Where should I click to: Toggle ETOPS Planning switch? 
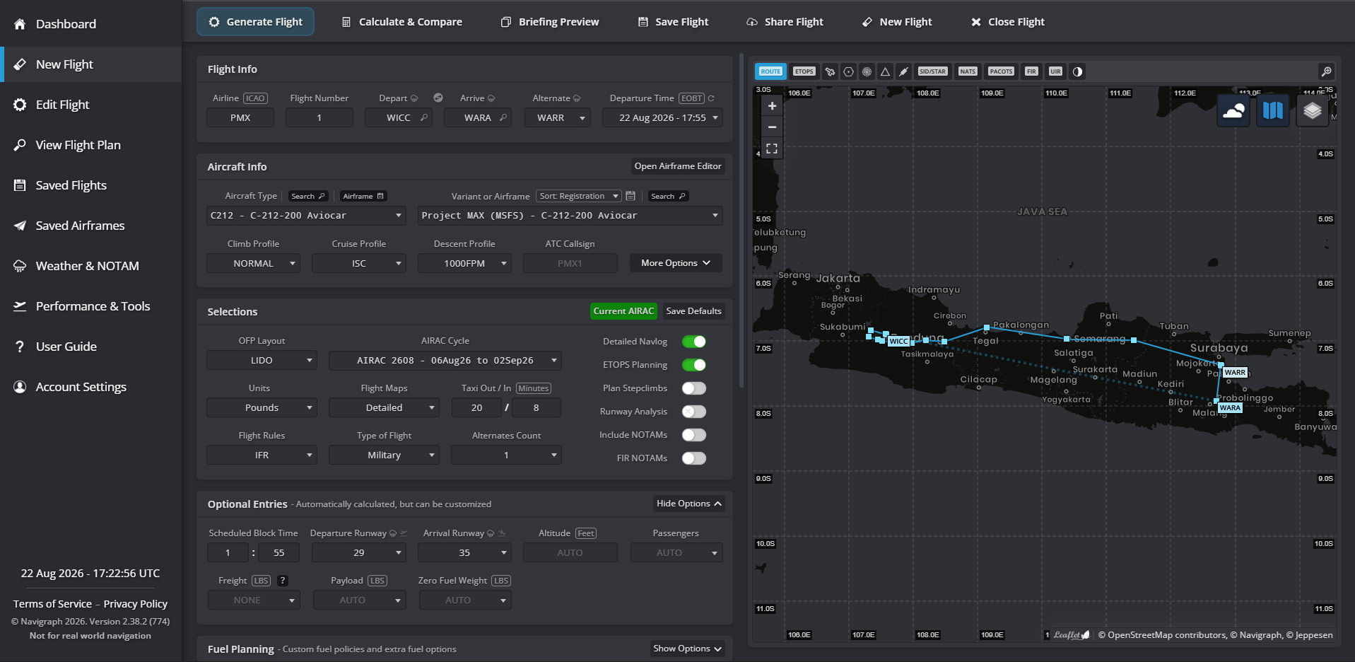click(694, 365)
